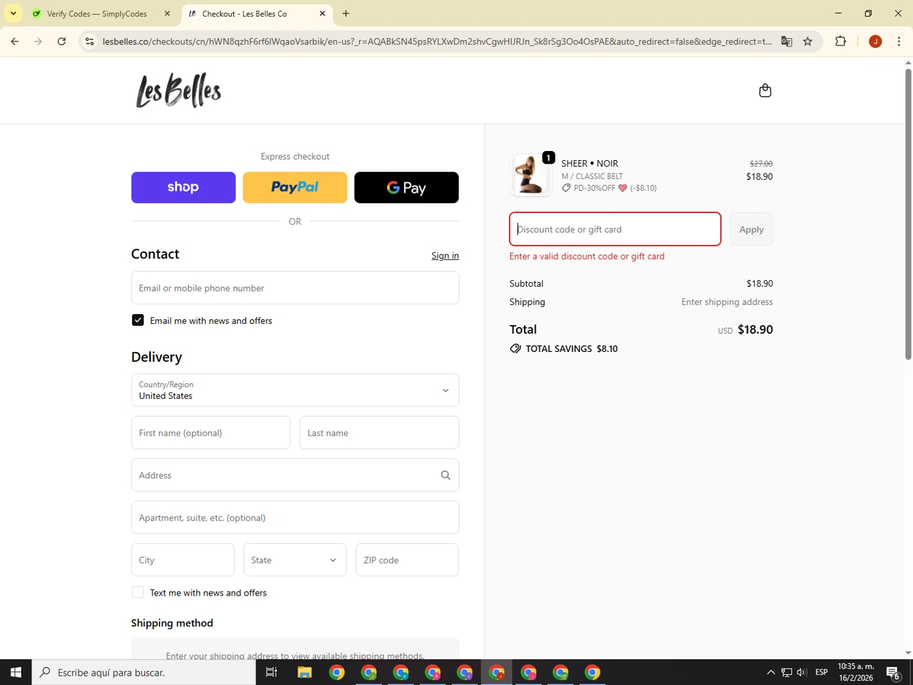Click the 'Enter shipping address' text
Viewport: 913px width, 685px height.
tap(727, 302)
